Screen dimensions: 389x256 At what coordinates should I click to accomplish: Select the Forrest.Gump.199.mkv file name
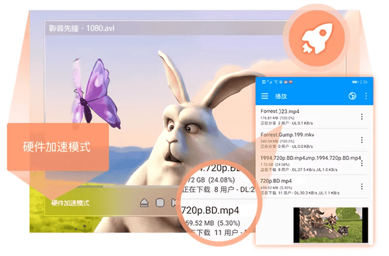point(287,135)
